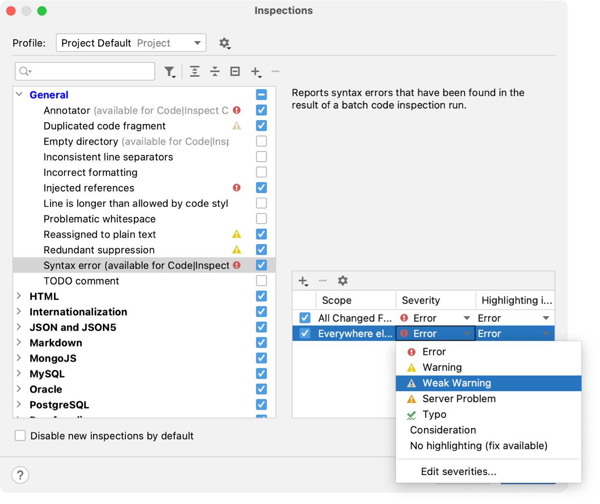
Task: Enable Inconsistent line separators checkbox
Action: (x=261, y=157)
